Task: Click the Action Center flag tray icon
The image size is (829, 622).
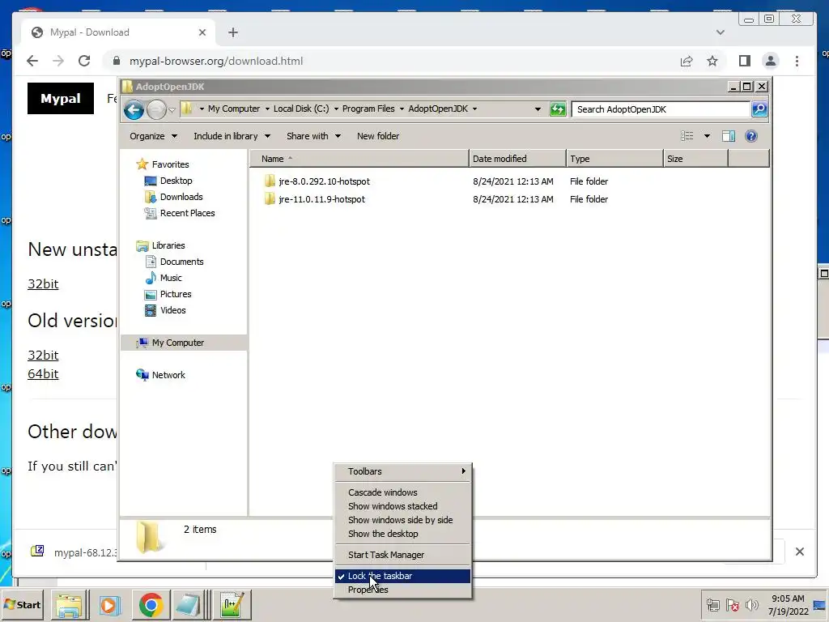Action: (x=732, y=604)
